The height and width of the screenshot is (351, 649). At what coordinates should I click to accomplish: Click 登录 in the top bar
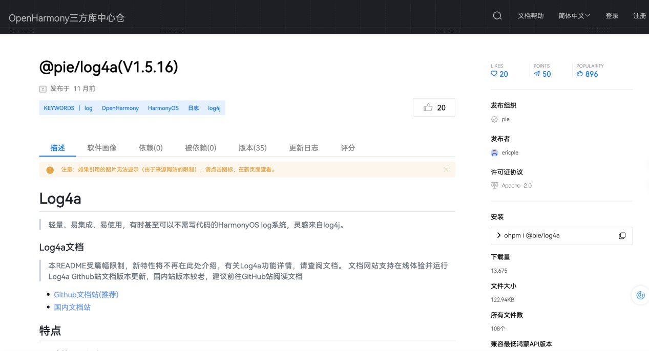pos(612,16)
